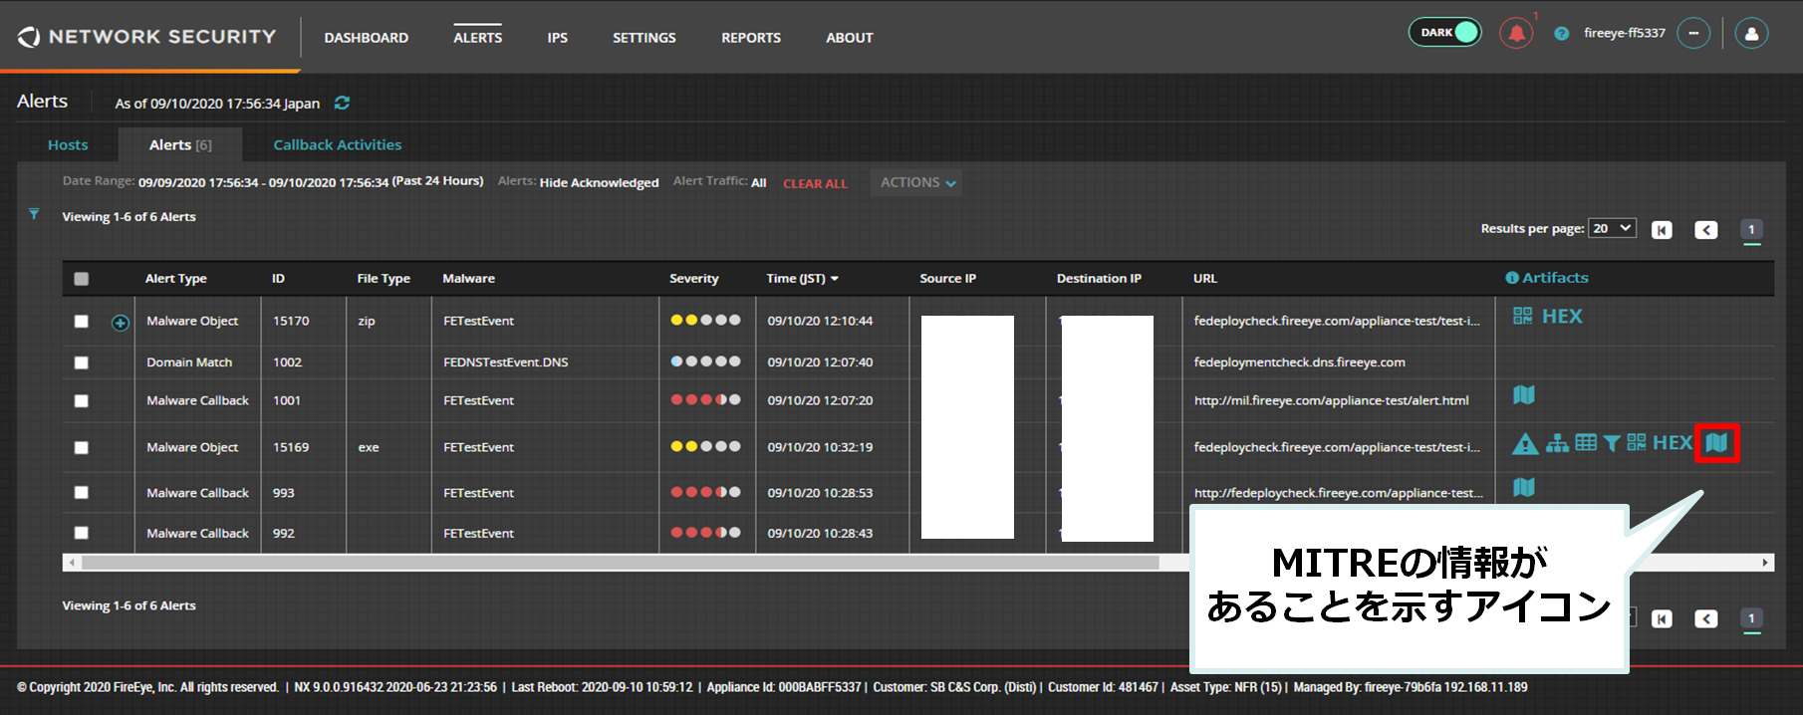The image size is (1803, 715).
Task: Click URL fedeploymentcheck.dns.fireeye.com
Action: point(1300,362)
